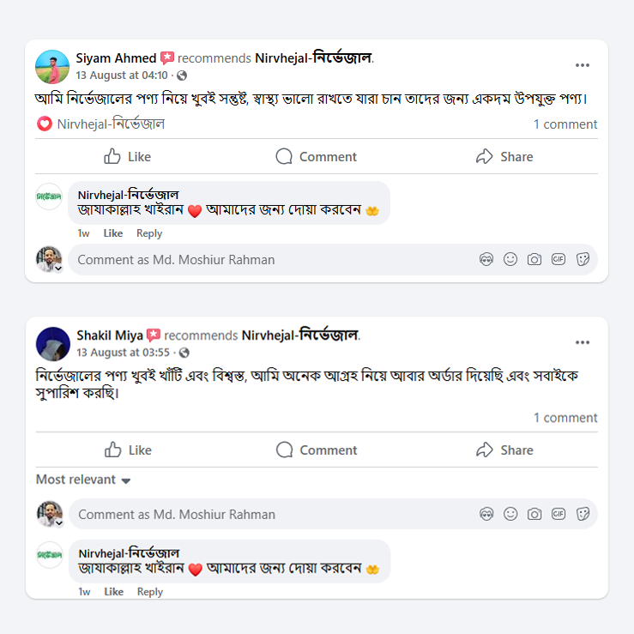Attach photo using camera icon in second comment box

coord(534,514)
